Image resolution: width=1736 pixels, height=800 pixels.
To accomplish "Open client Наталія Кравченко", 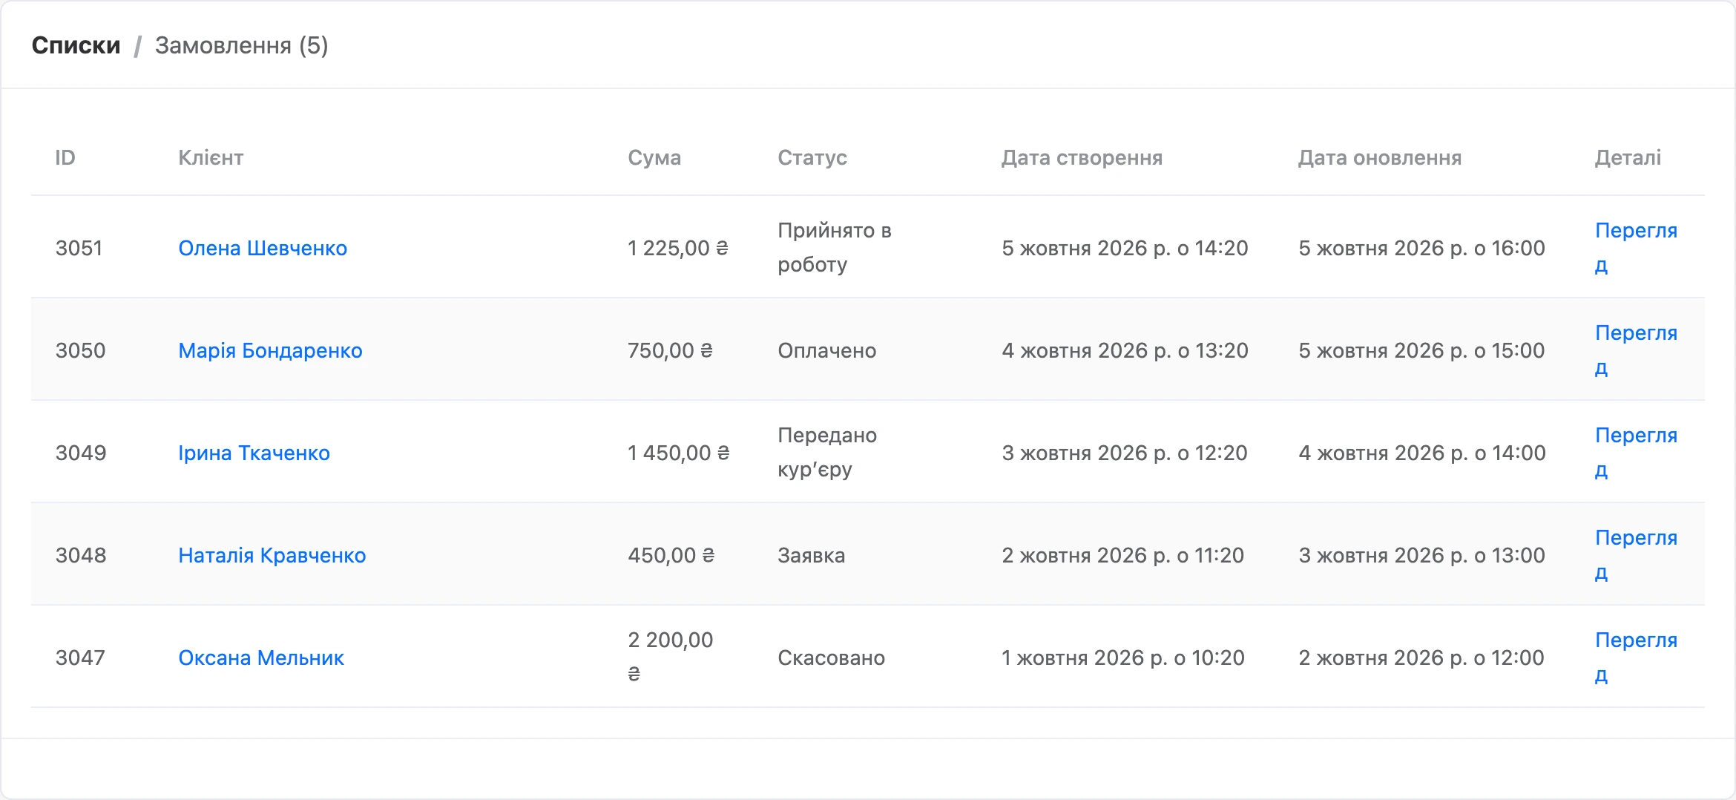I will point(272,555).
